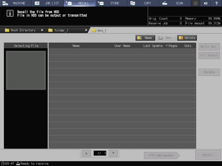Delete the folder with the folder Delete button

187,38
